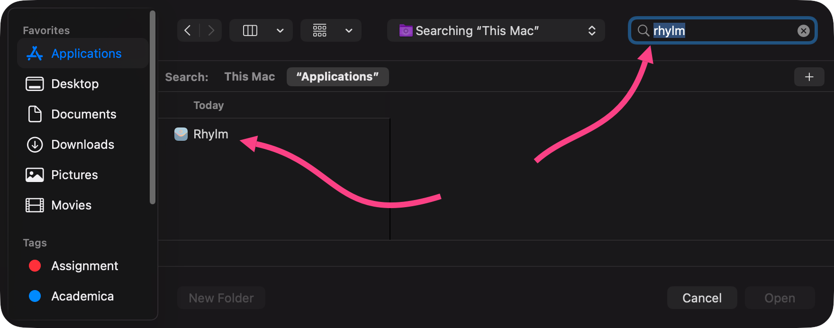Select the blue Academica tag
Image resolution: width=834 pixels, height=328 pixels.
pos(35,296)
